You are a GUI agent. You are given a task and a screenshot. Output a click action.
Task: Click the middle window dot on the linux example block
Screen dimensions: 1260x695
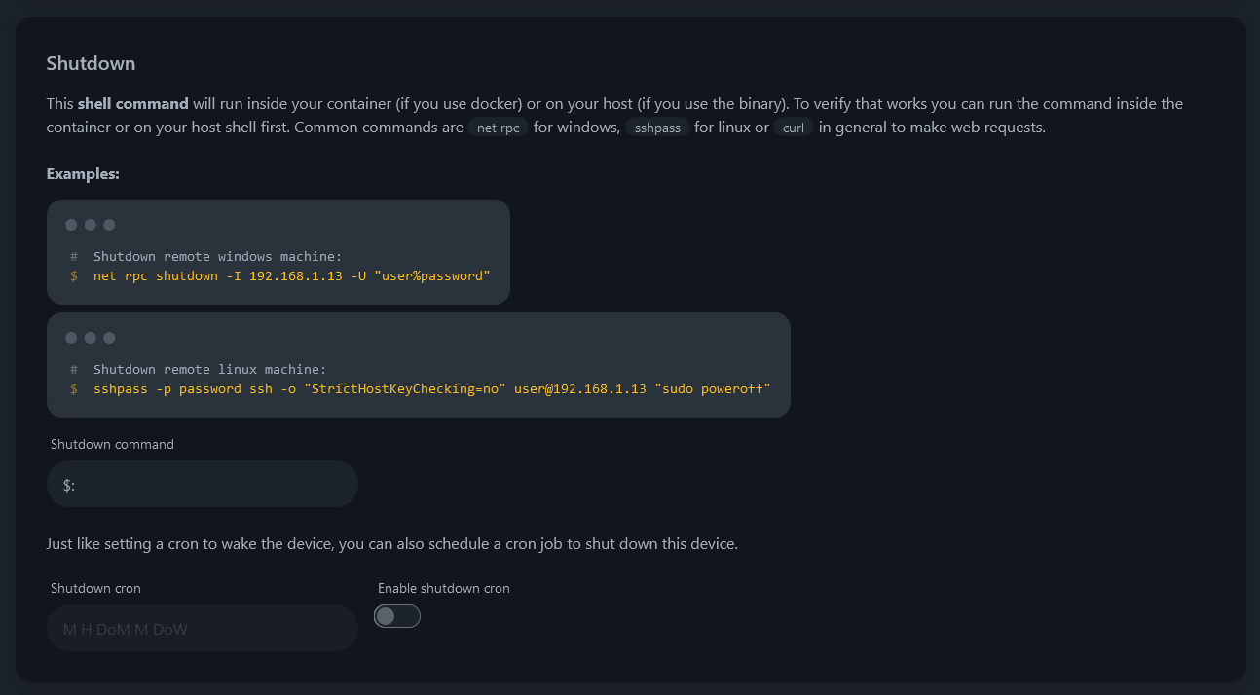pyautogui.click(x=89, y=337)
